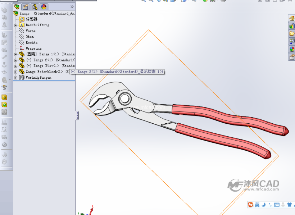
Task: Select the Vorne plane
Action: 30,31
